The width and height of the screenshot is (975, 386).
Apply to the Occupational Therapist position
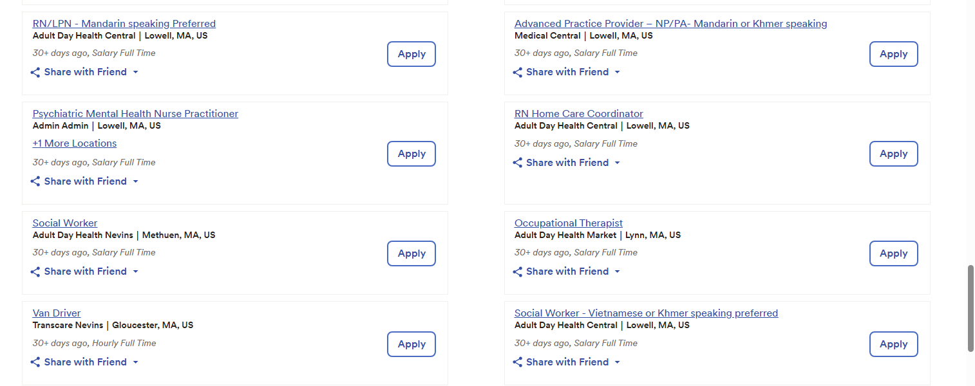click(893, 253)
